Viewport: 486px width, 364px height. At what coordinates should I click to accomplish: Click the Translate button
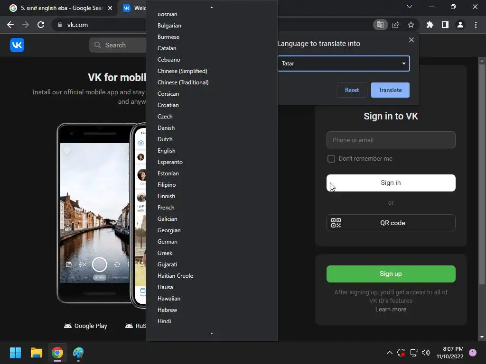pyautogui.click(x=390, y=90)
